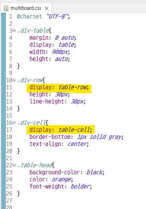
Task: Click line number 9 in the gutter
Action: click(x=11, y=73)
